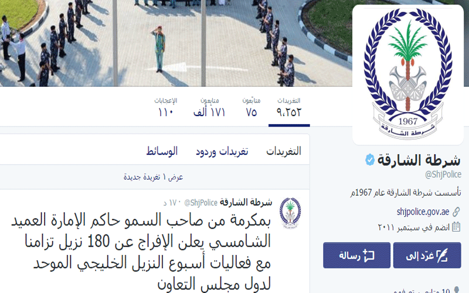Image resolution: width=469 pixels, height=293 pixels.
Task: Click the tweet author's small avatar
Action: coord(290,213)
